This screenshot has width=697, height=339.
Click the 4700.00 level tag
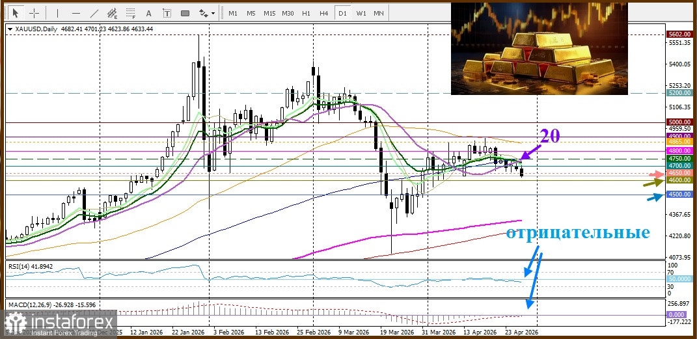[x=679, y=165]
